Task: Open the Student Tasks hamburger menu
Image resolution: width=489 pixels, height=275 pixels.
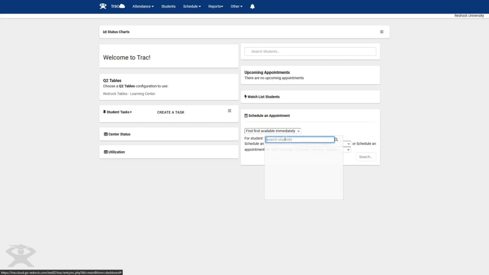Action: [x=229, y=111]
